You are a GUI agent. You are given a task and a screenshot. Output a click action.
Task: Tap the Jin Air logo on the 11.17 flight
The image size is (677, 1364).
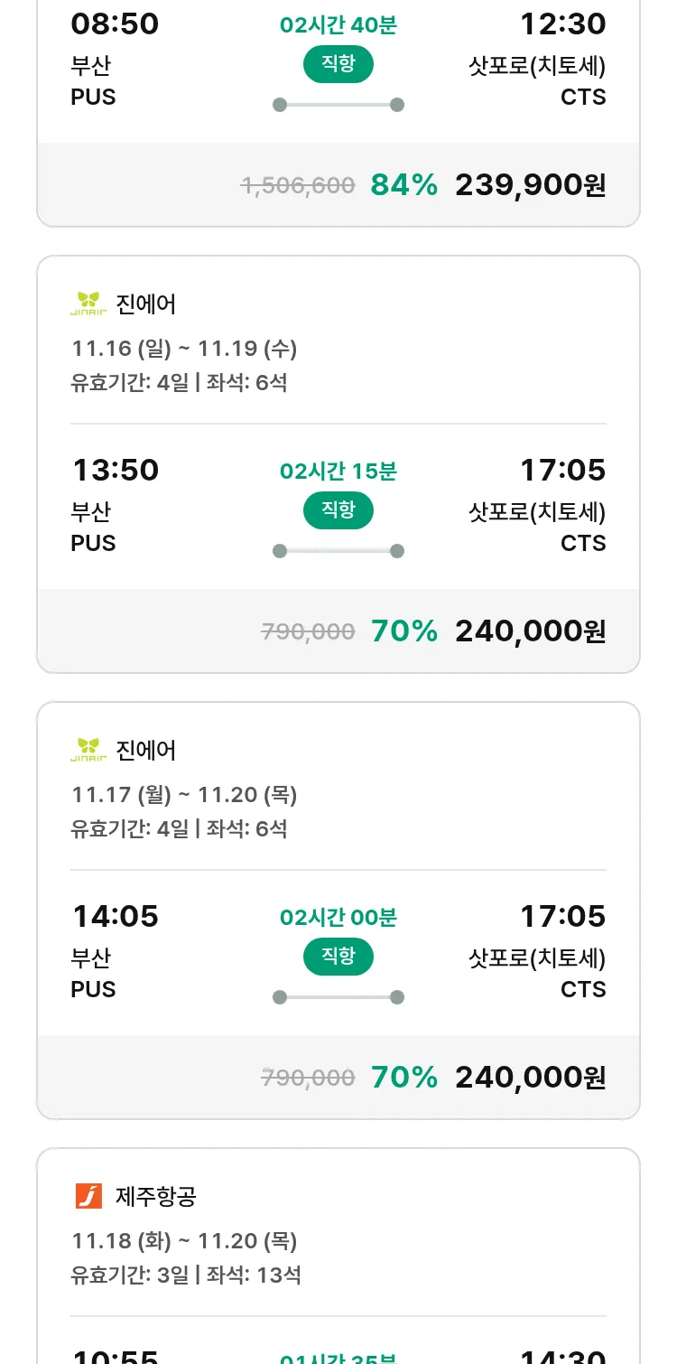pos(88,751)
